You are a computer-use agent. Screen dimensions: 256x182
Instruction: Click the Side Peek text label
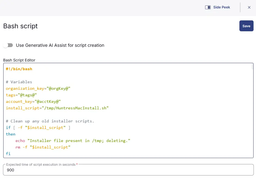221,7
